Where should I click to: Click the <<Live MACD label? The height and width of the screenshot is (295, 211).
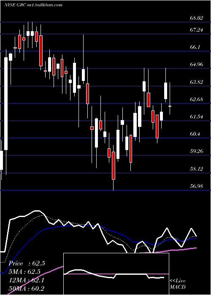click(178, 284)
